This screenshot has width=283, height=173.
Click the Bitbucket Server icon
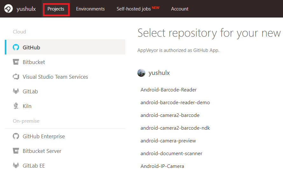16,151
